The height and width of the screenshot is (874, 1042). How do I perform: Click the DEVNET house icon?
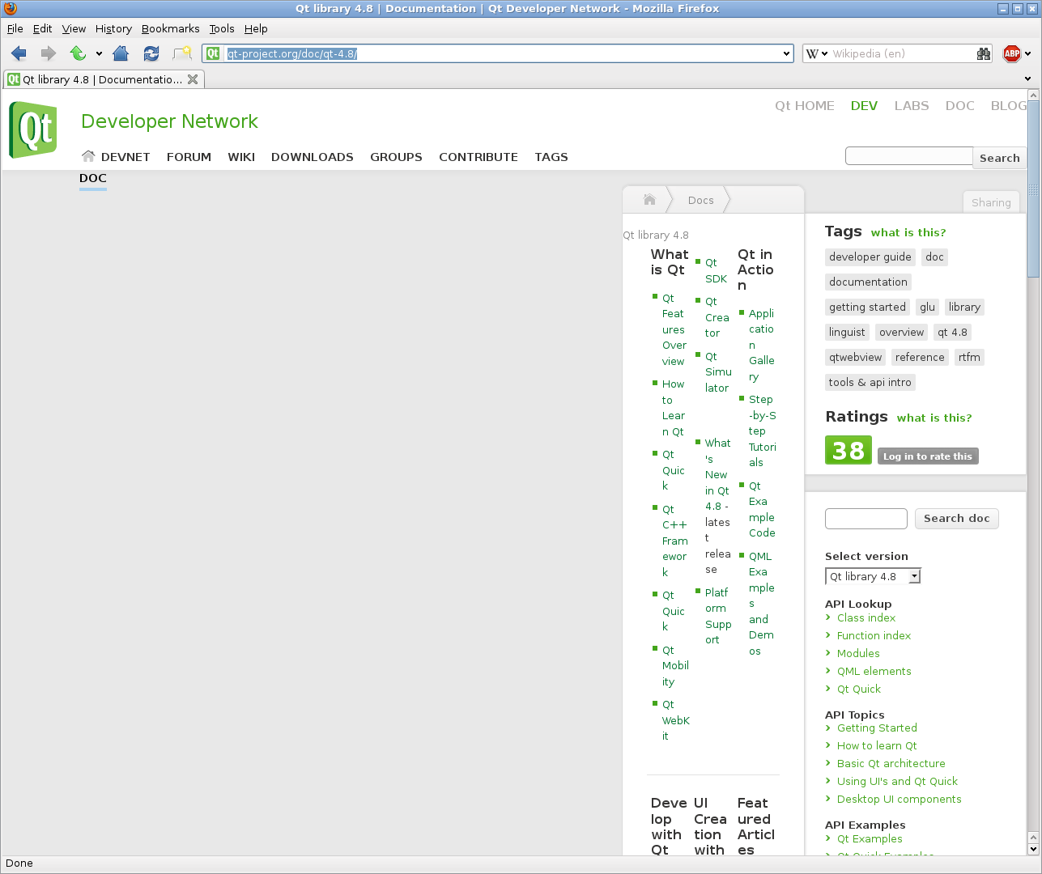[x=88, y=156]
